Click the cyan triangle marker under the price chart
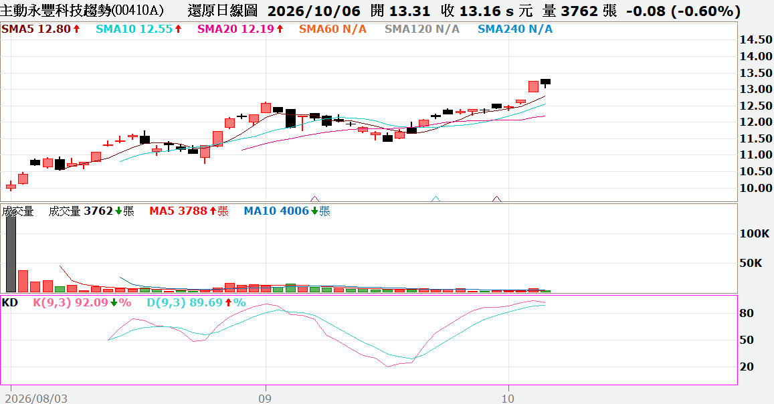Viewport: 774px width, 404px height. pos(436,198)
